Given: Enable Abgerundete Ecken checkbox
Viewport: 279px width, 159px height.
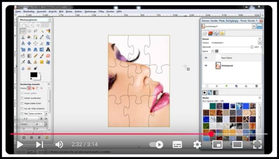Looking at the screenshot, I should (x=22, y=103).
